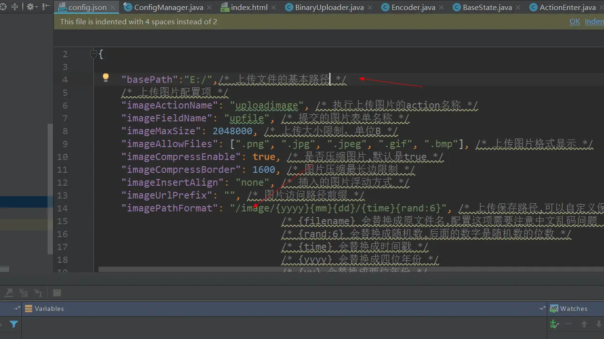Collapse the JSON object with the fold marker on line 2
Image resolution: width=604 pixels, height=339 pixels.
93,54
